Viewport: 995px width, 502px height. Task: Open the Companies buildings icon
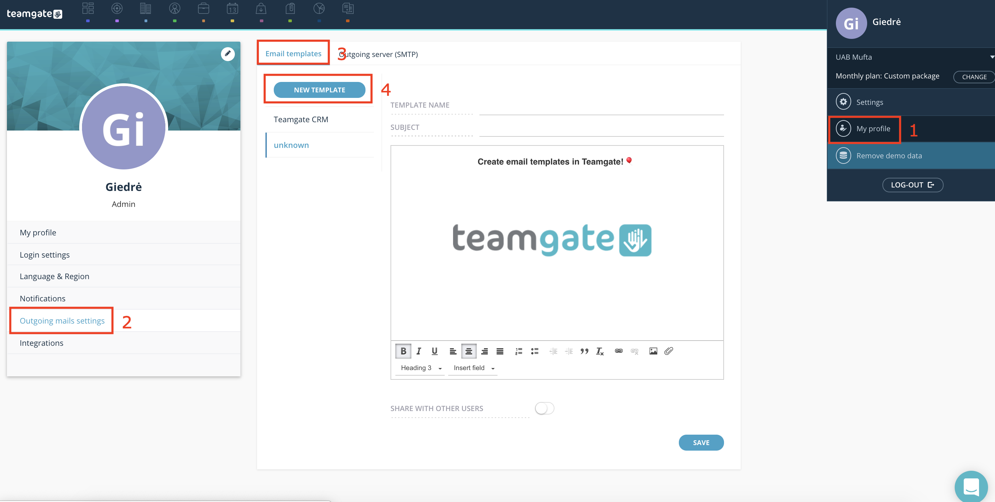click(x=146, y=8)
